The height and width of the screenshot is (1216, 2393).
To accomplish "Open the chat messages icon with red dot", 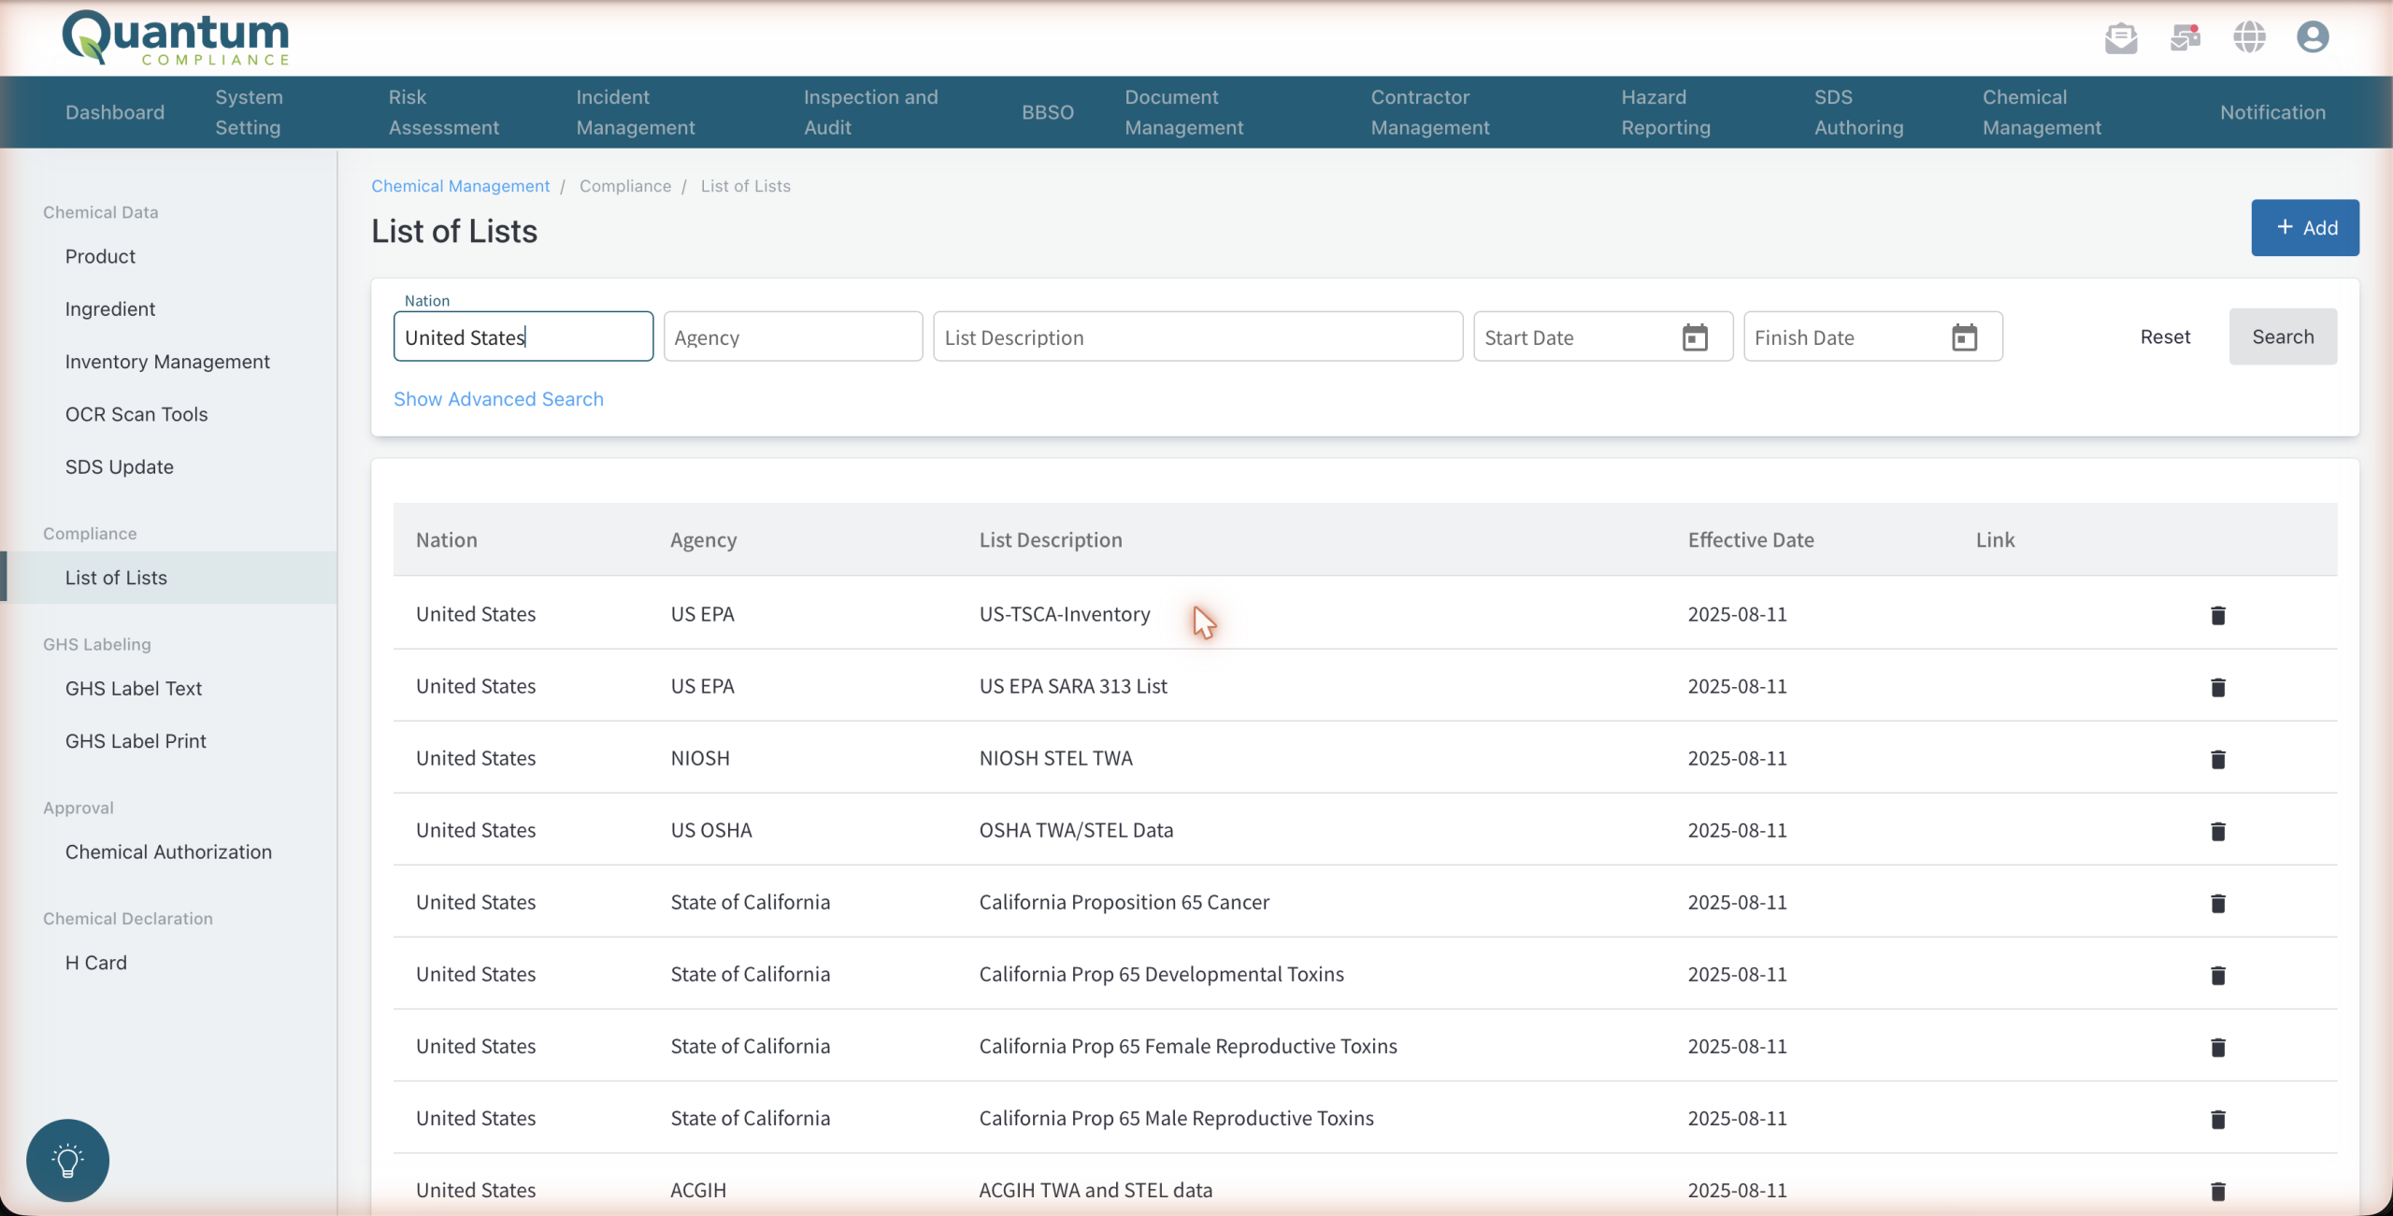I will click(x=2185, y=37).
